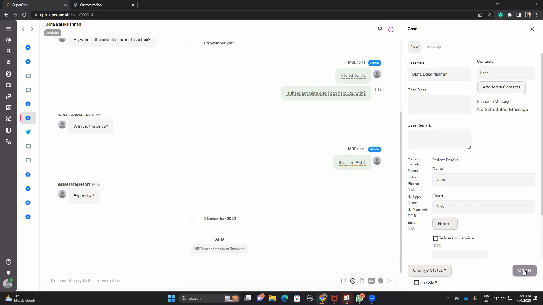Image resolution: width=543 pixels, height=305 pixels.
Task: Bookmark this page with the star icon
Action: (489, 15)
